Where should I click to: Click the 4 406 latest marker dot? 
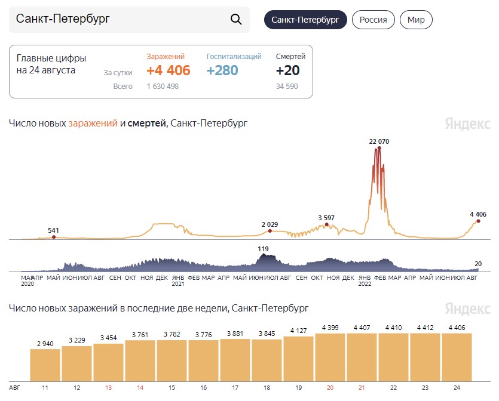(478, 221)
